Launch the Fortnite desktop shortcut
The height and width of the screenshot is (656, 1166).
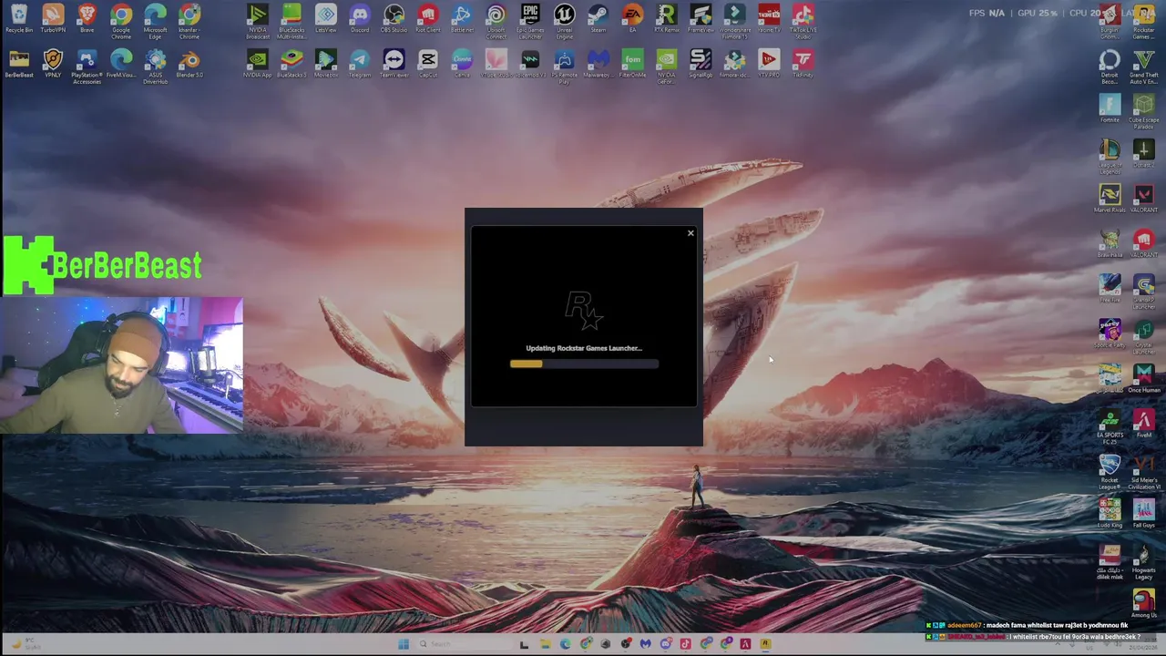tap(1110, 109)
